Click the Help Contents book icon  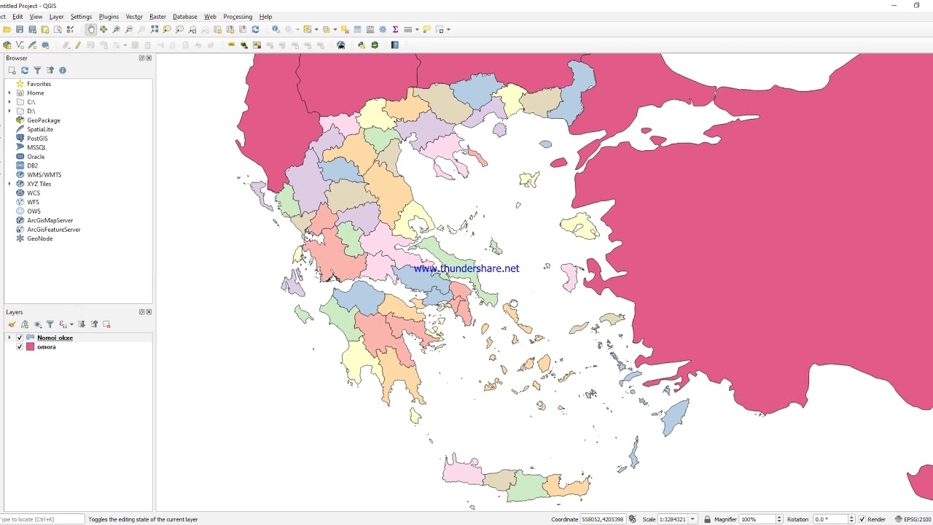pos(395,45)
